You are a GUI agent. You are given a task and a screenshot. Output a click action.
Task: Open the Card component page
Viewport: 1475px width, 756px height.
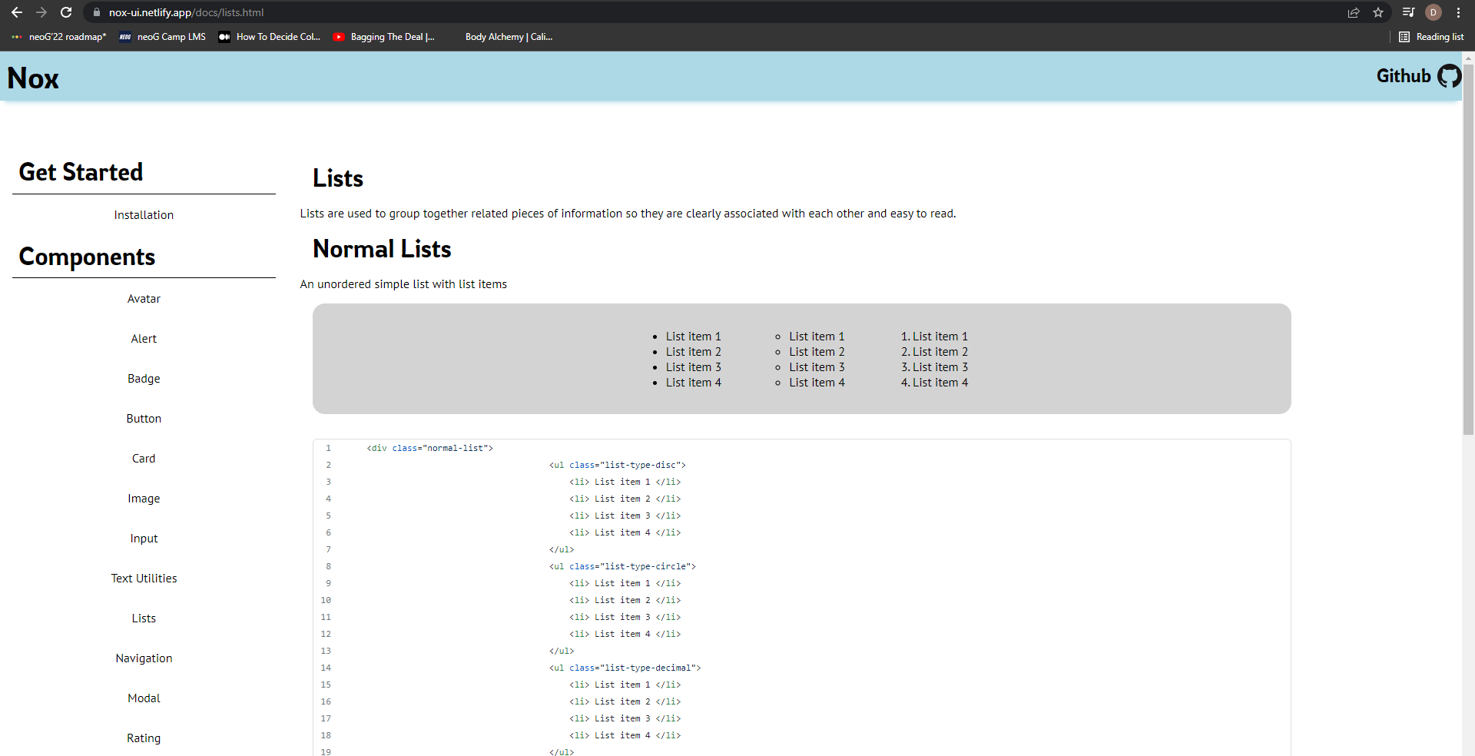tap(144, 459)
